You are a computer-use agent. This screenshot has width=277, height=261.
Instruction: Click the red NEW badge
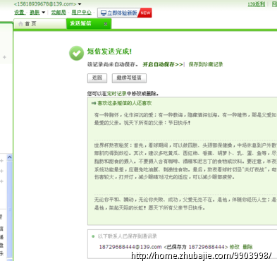coord(145,13)
